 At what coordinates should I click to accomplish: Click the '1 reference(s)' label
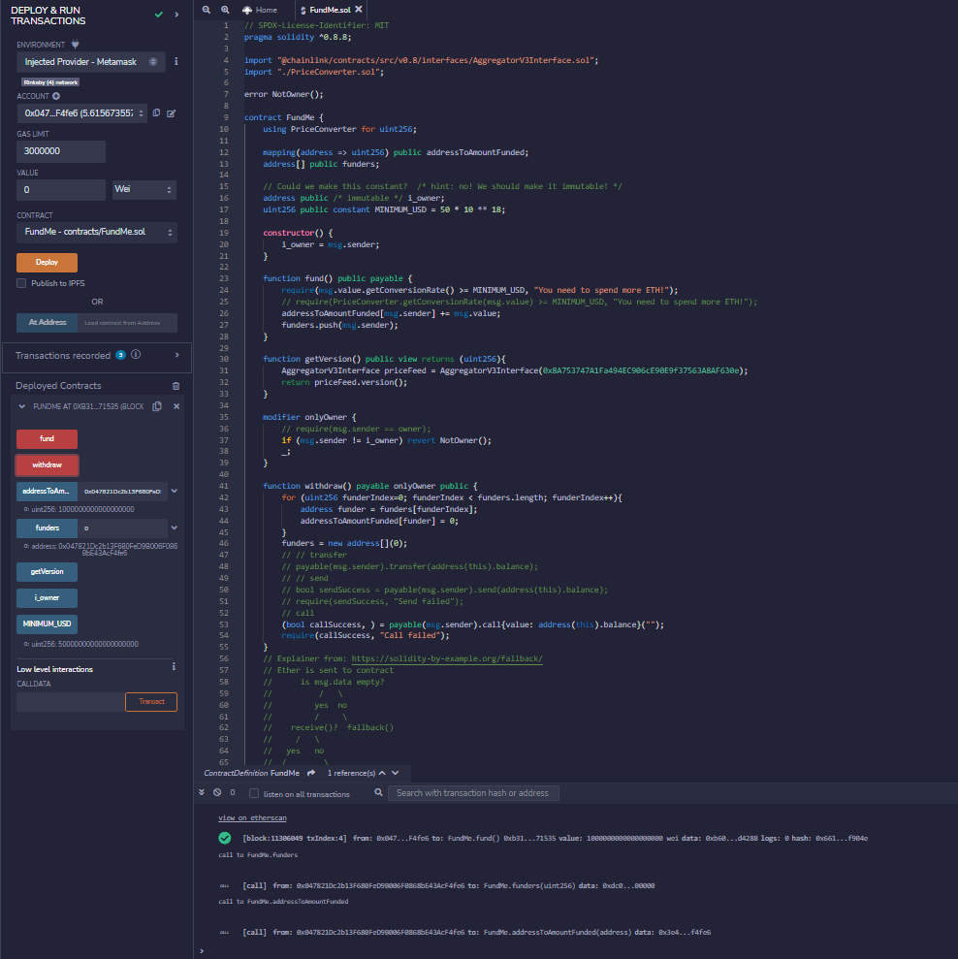coord(351,773)
